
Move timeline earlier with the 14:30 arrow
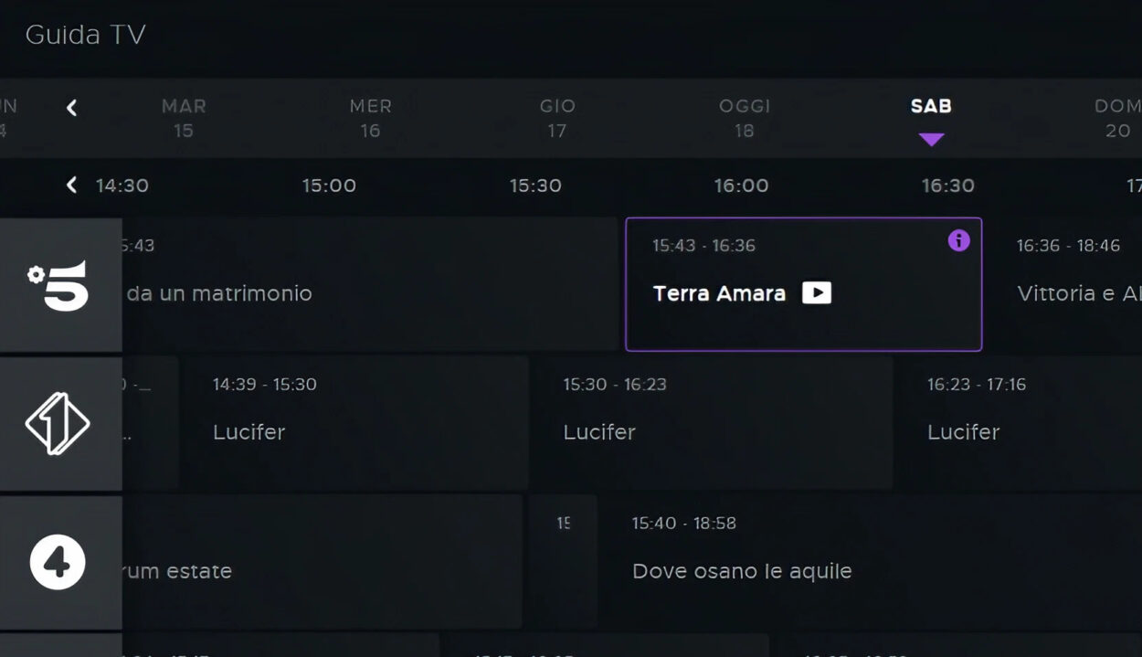(71, 185)
